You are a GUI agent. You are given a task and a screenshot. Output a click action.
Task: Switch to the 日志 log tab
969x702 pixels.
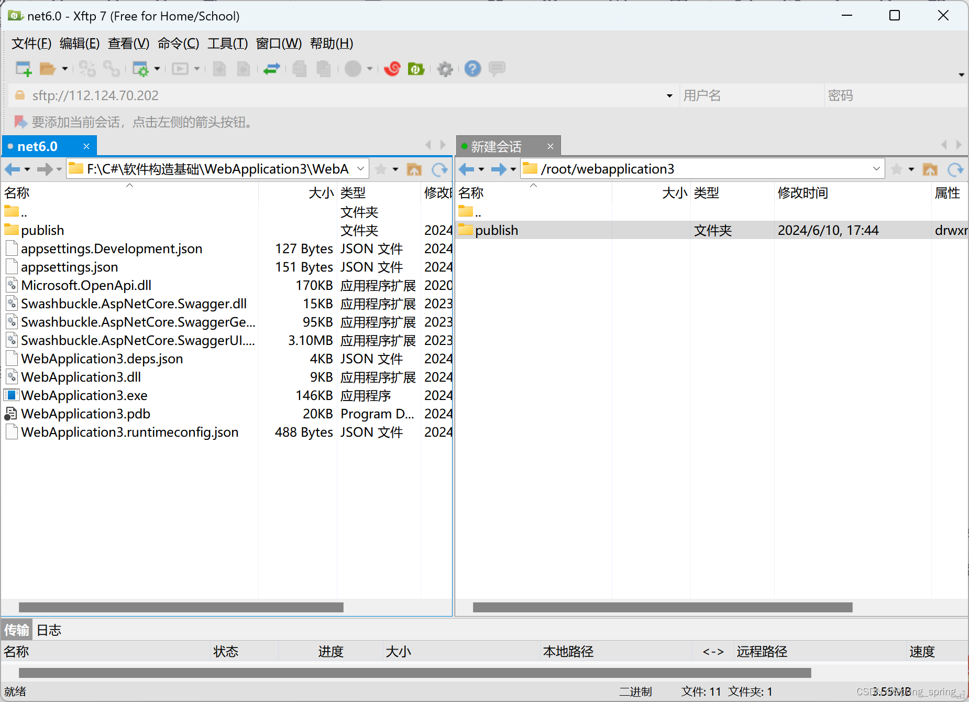49,630
